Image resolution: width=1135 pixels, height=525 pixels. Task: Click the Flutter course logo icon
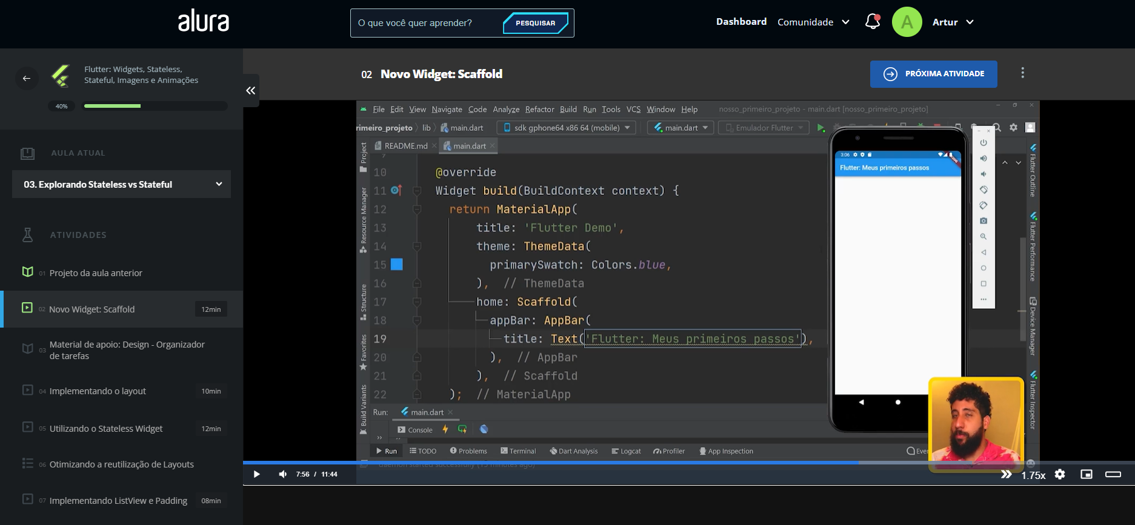60,76
